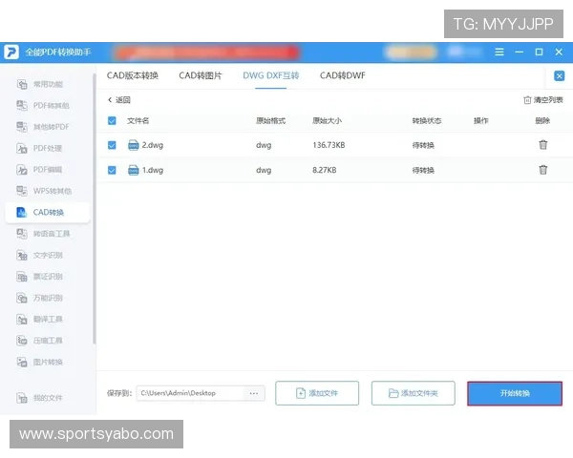The image size is (573, 458).
Task: Click the 8.27KB size value
Action: click(x=324, y=170)
